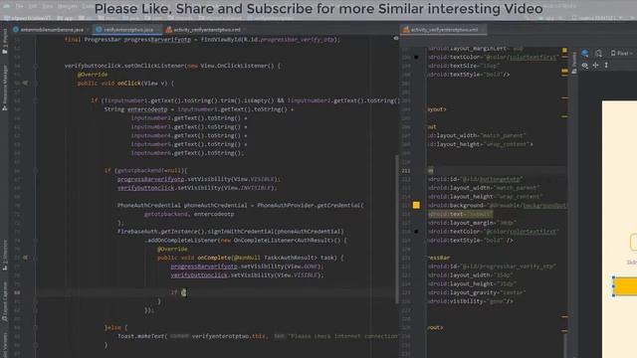The width and height of the screenshot is (637, 358).
Task: Click the inspection eye icon atop Java editor
Action: pos(396,39)
